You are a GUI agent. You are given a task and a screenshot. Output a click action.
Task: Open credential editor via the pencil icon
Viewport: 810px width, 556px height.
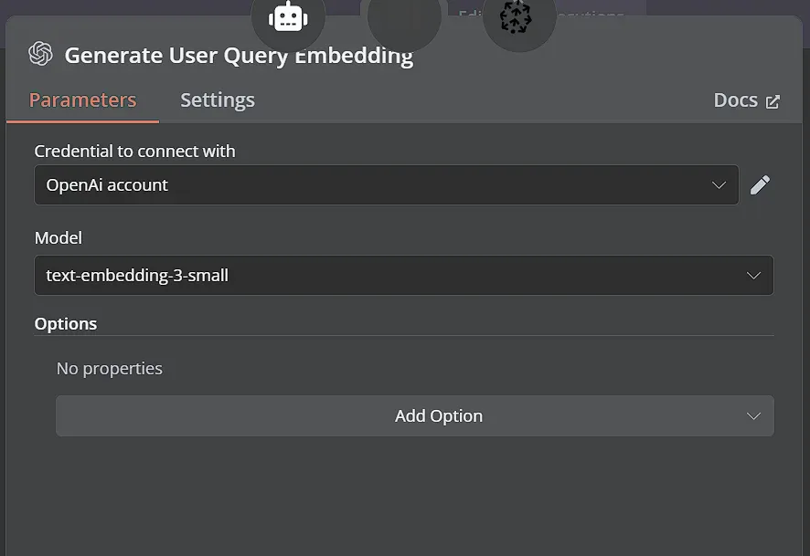[x=760, y=184]
